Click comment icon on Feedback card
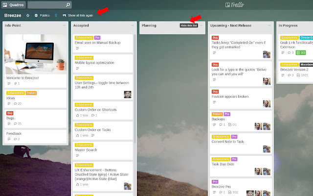 (x=15, y=139)
